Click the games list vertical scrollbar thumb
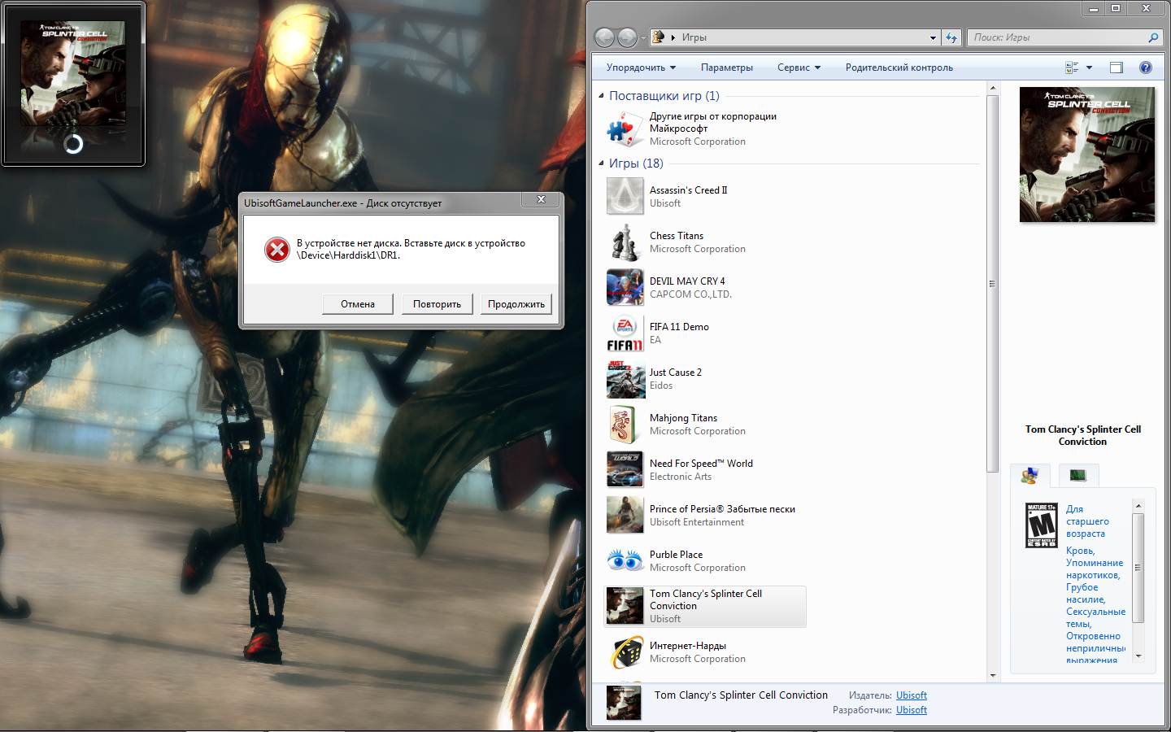1171x732 pixels. (992, 284)
